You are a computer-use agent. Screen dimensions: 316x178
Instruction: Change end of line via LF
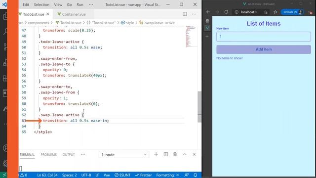point(97,175)
